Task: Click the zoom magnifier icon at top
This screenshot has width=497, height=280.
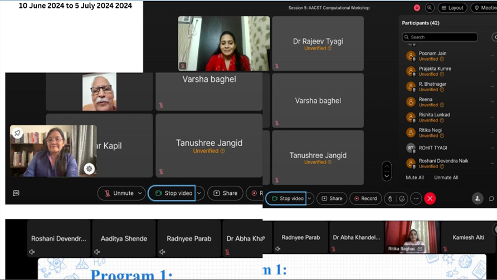Action: 430,8
